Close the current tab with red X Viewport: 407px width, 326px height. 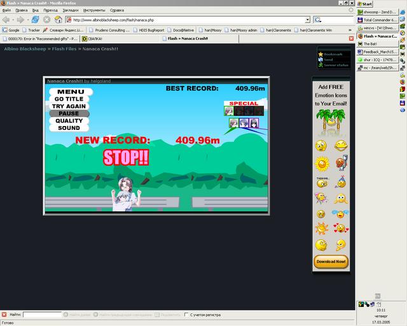351,38
